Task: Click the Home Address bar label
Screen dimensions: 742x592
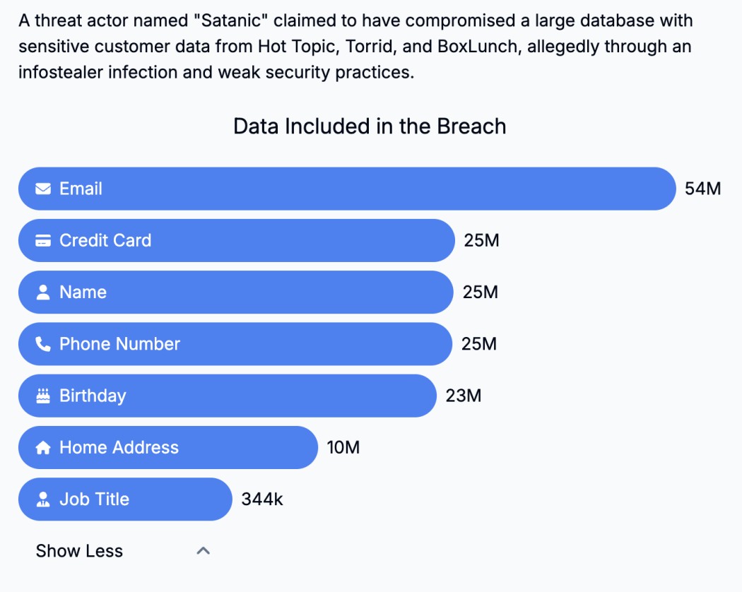Action: click(x=119, y=448)
